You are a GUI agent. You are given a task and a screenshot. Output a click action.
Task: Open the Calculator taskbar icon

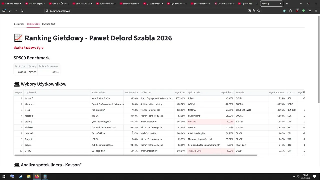[x=45, y=176]
